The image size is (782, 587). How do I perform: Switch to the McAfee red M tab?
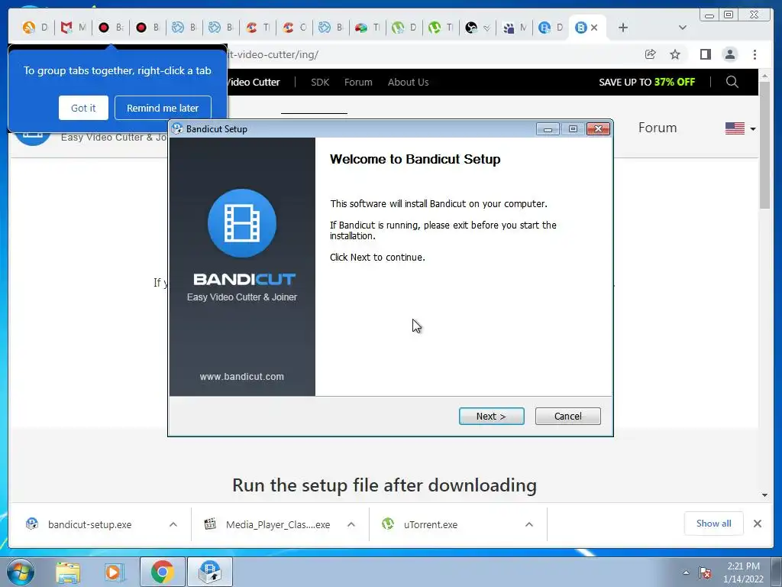pyautogui.click(x=73, y=28)
